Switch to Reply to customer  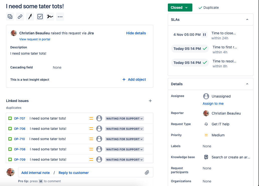click(73, 173)
